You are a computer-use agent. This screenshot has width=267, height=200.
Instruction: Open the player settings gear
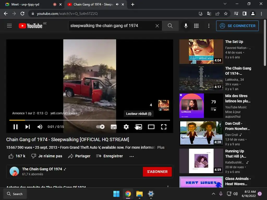coord(126,127)
